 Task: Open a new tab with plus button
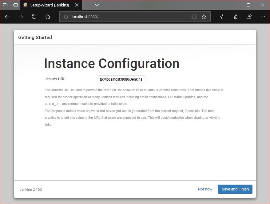87,5
